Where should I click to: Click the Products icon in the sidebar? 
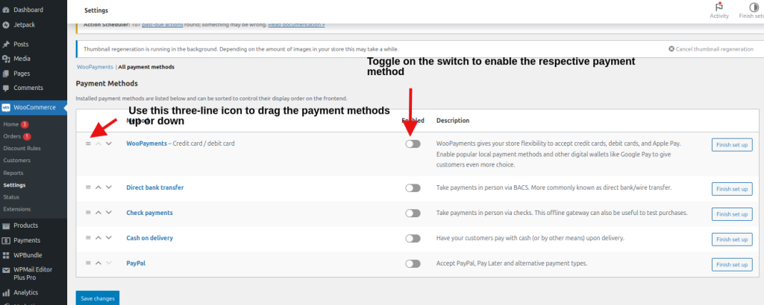6,225
